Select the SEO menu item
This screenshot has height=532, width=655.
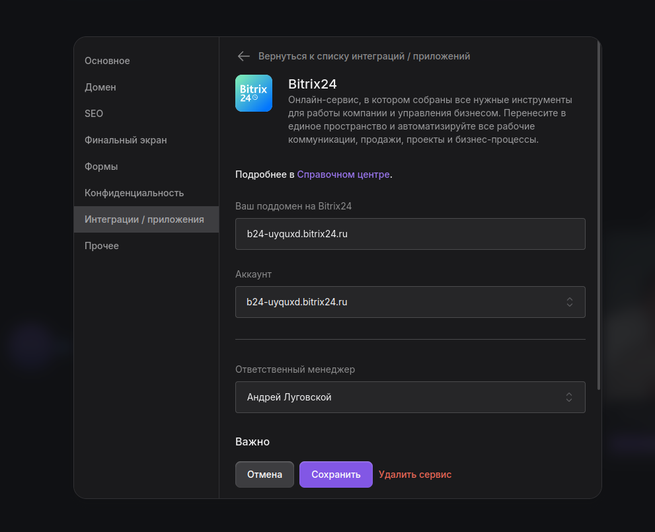point(94,114)
